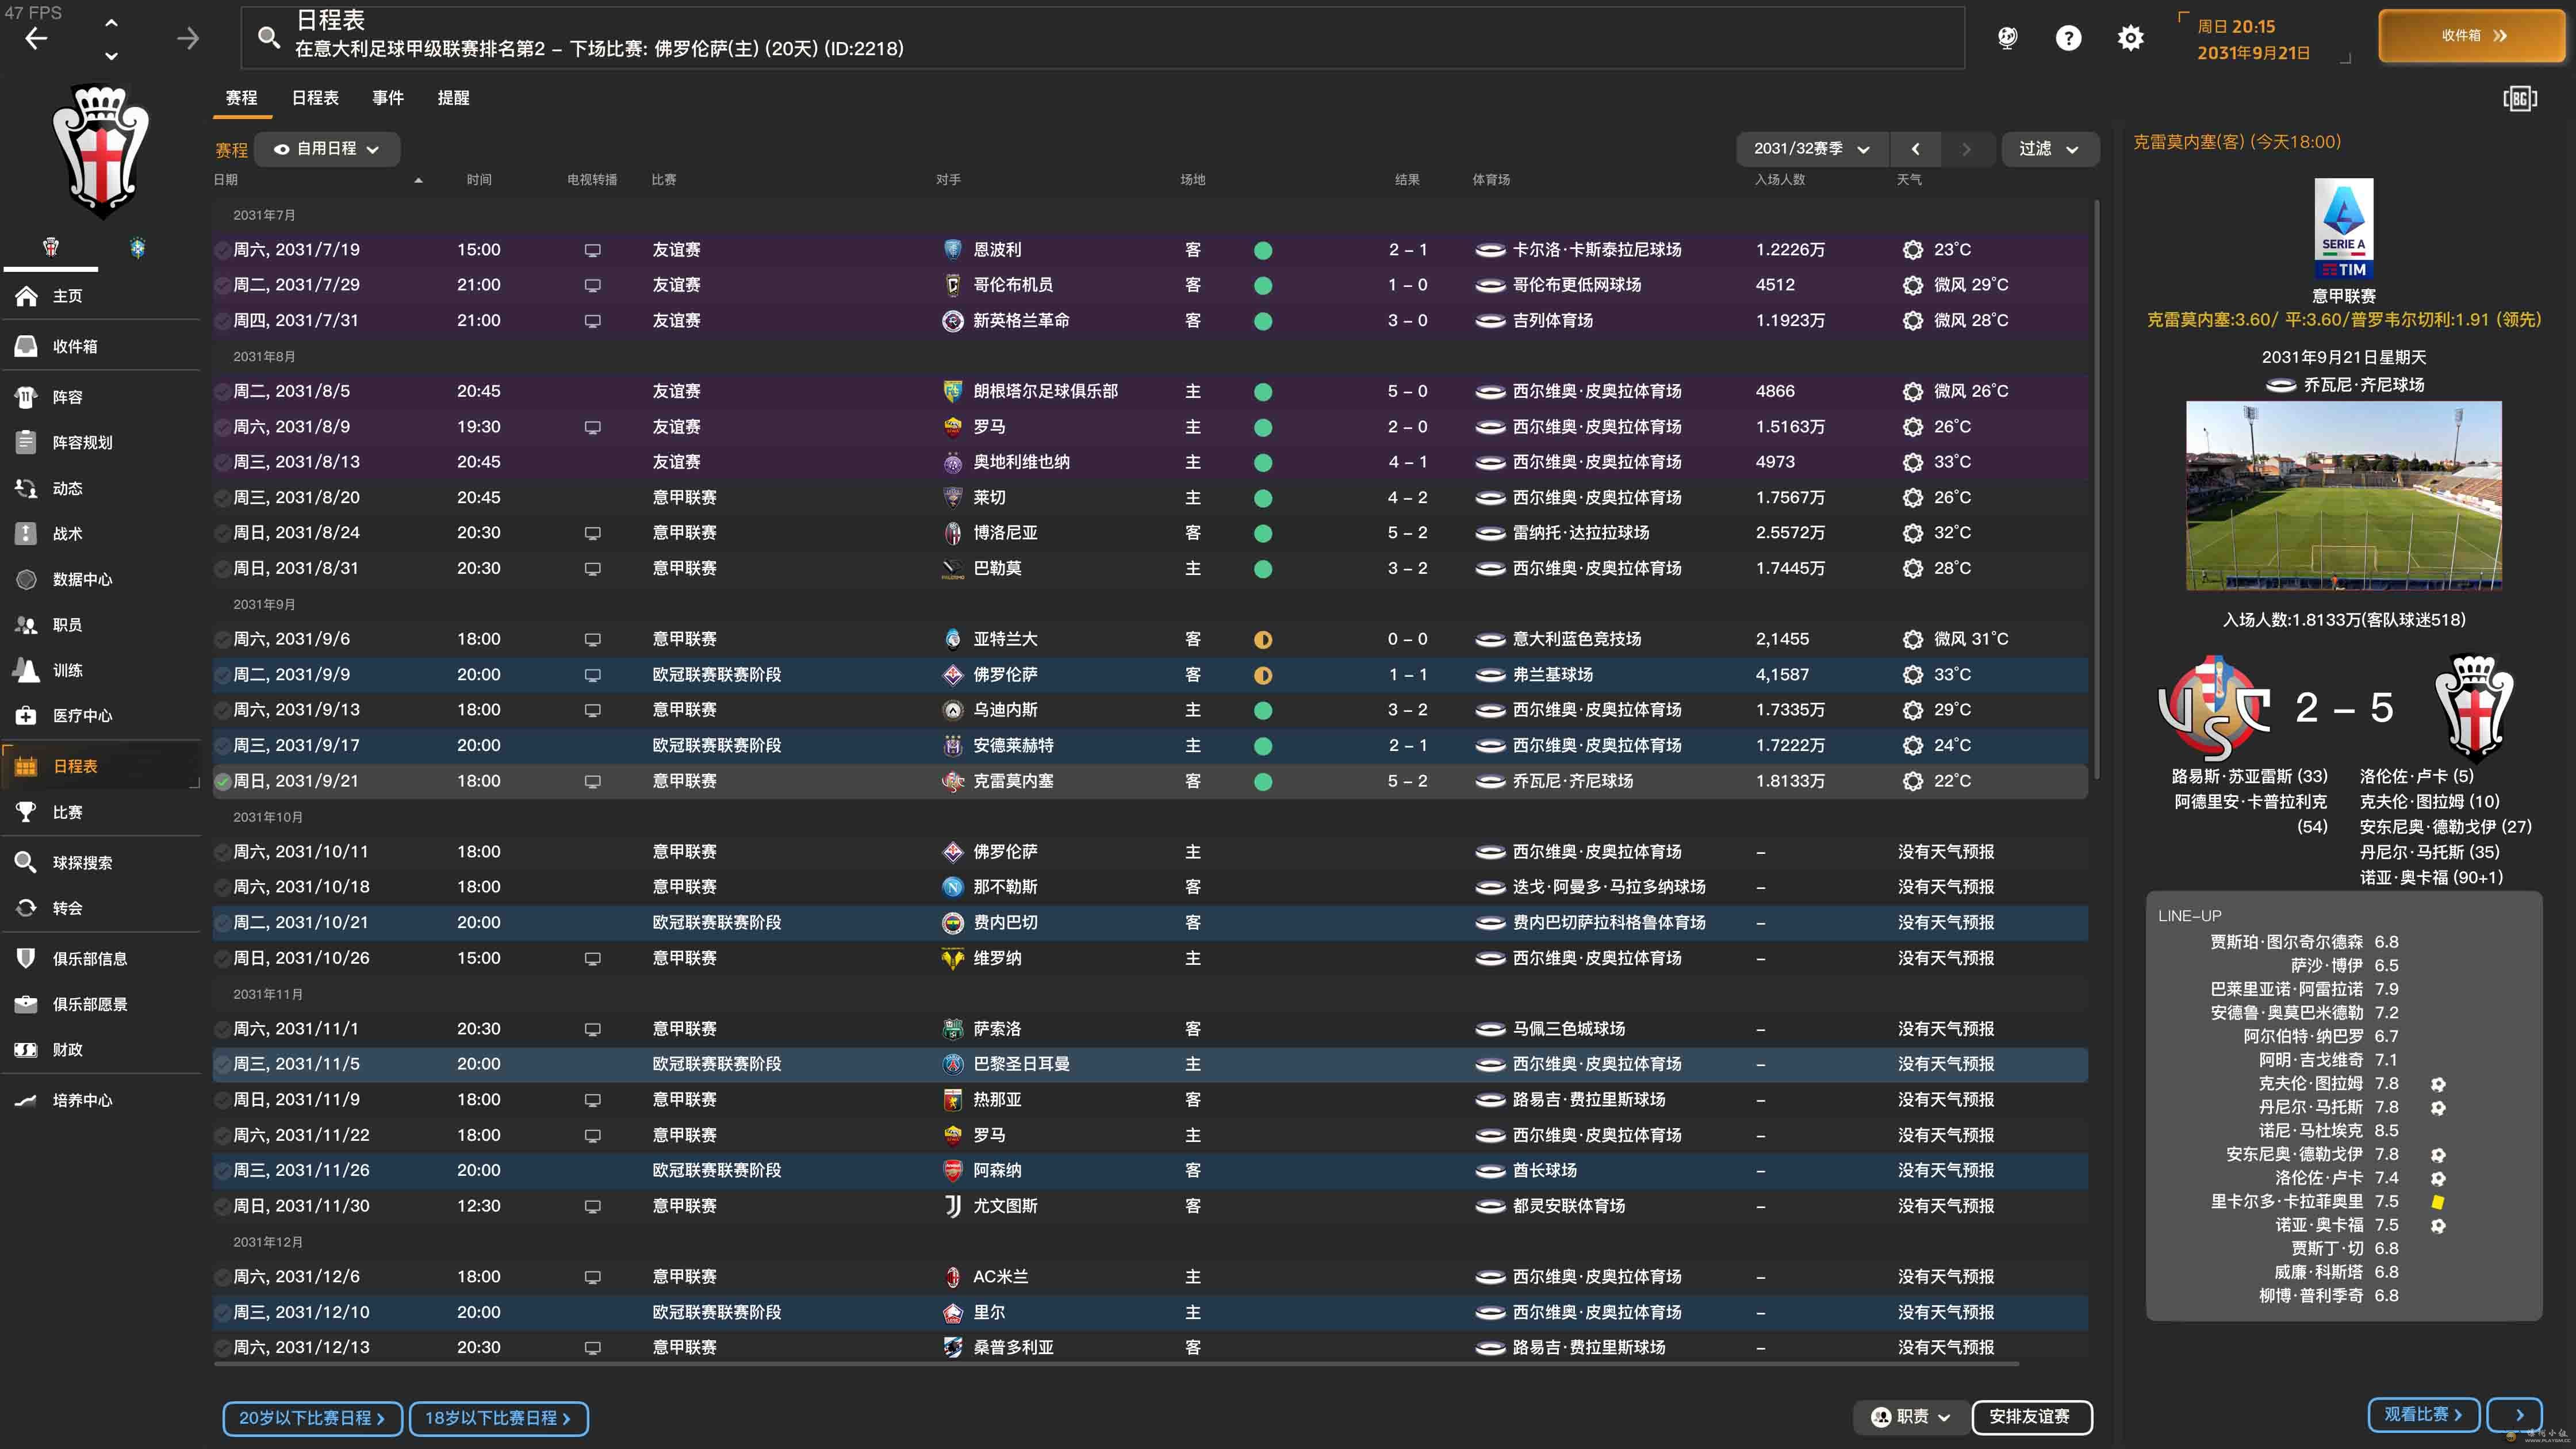
Task: Switch to the 事件 tab
Action: (388, 98)
